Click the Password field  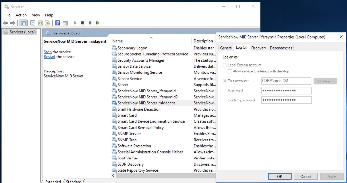click(286, 91)
